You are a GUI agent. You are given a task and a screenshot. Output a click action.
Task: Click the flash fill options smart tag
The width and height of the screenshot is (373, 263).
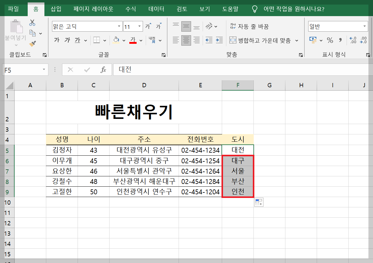(x=259, y=202)
